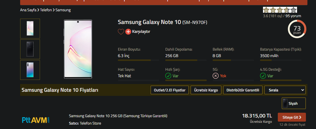Open the Samsung breadcrumb link
The image size is (316, 129).
coord(63,10)
